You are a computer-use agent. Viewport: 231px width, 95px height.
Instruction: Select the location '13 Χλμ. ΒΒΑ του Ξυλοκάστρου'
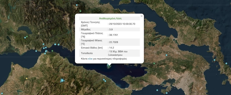[118, 53]
